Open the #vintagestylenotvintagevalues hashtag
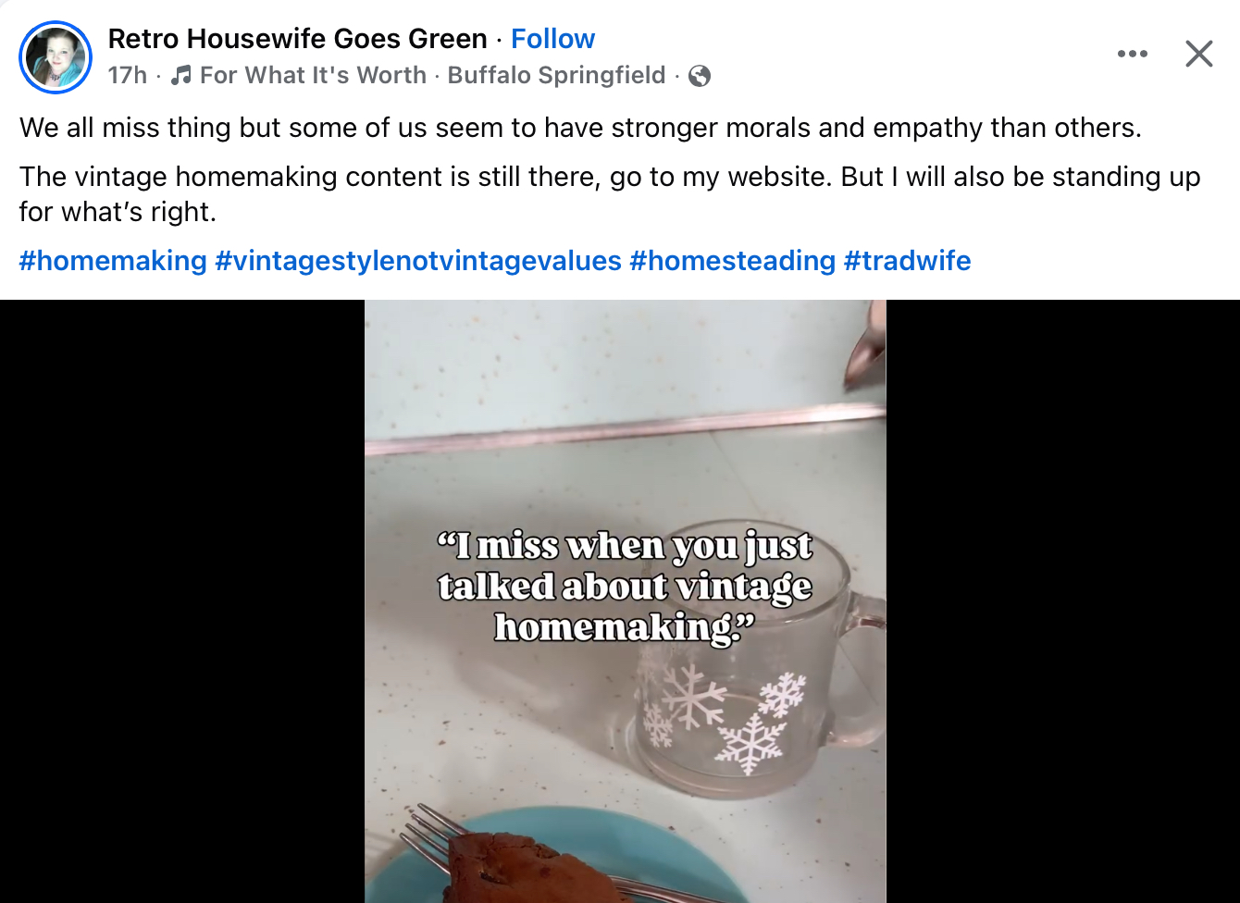The width and height of the screenshot is (1240, 903). coord(418,261)
